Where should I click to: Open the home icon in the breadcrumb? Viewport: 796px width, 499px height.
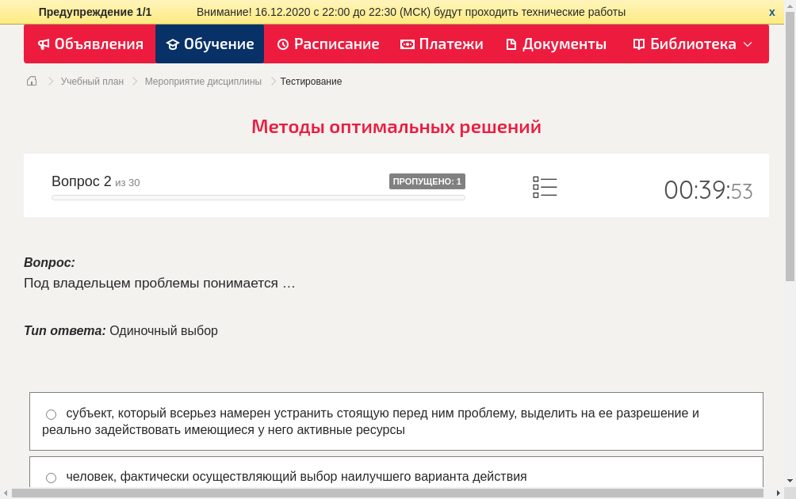point(31,81)
